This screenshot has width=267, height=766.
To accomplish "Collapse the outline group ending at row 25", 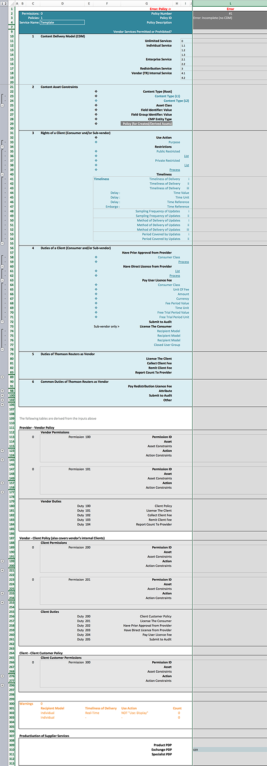I will pyautogui.click(x=3, y=105).
